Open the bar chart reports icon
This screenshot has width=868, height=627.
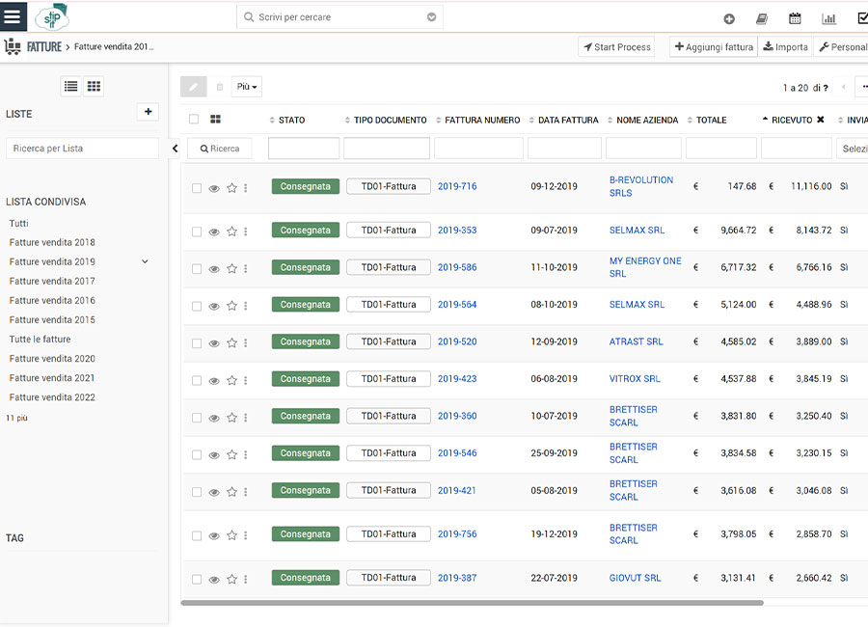[828, 18]
